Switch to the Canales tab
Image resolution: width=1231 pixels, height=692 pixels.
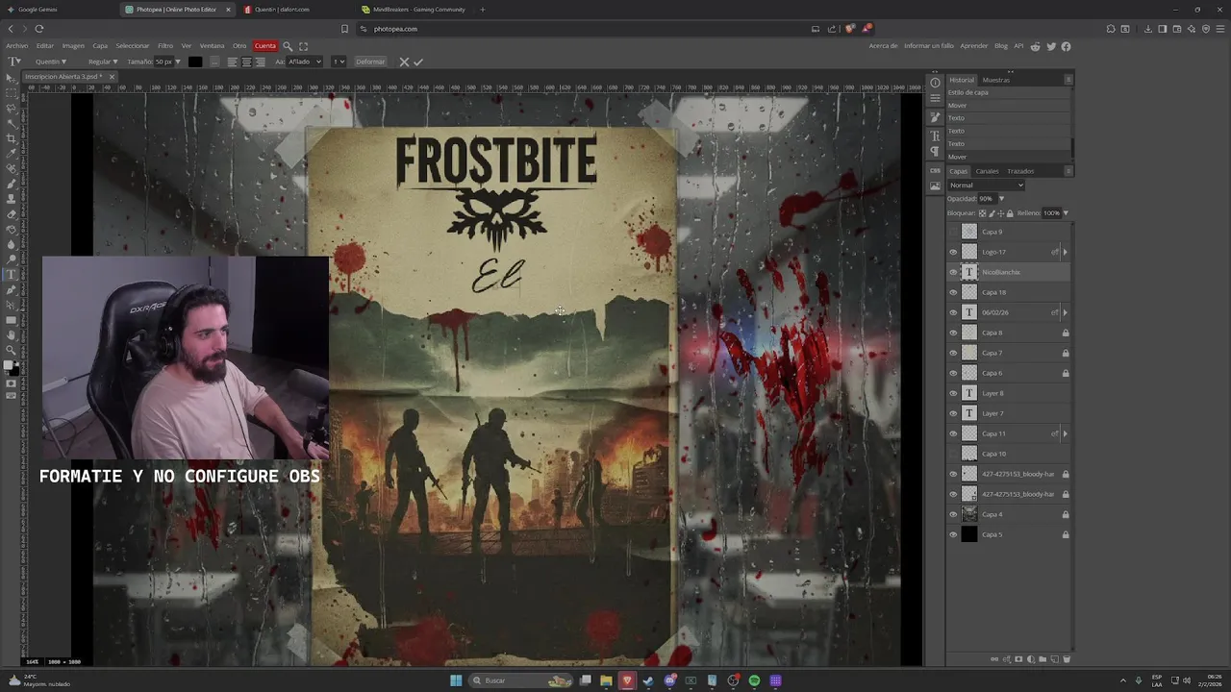(988, 171)
